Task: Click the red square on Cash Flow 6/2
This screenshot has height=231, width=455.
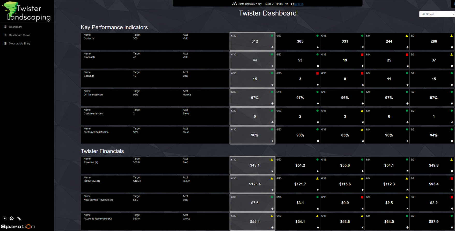Action: tap(452, 178)
